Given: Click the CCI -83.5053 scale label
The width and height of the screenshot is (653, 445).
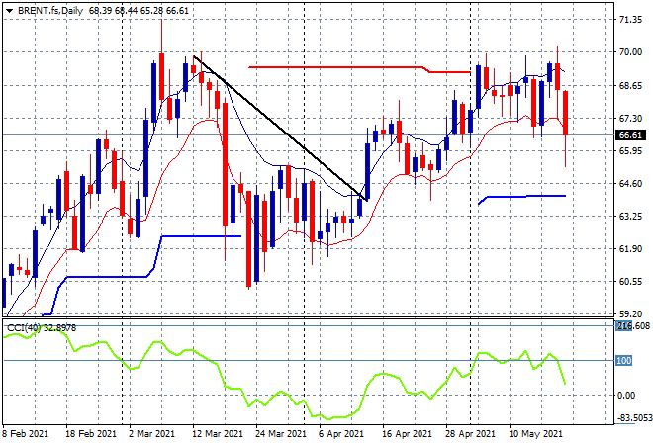Looking at the screenshot, I should (633, 418).
